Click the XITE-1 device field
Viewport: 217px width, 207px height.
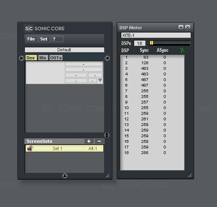point(156,35)
